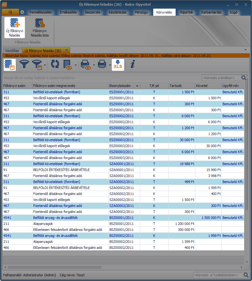The height and width of the screenshot is (281, 252).
Task: Click the orange Új button
Action: (10, 12)
